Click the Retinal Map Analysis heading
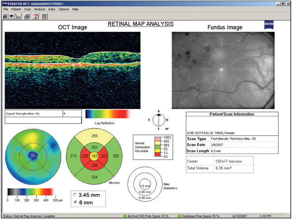Image resolution: width=292 pixels, height=219 pixels. pyautogui.click(x=141, y=24)
